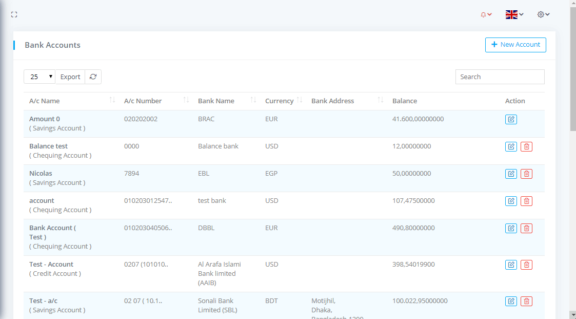The height and width of the screenshot is (319, 576).
Task: Focus the Search input field
Action: pyautogui.click(x=500, y=77)
